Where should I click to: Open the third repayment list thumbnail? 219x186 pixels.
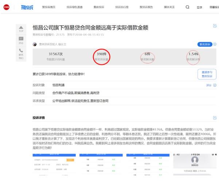(x=148, y=165)
